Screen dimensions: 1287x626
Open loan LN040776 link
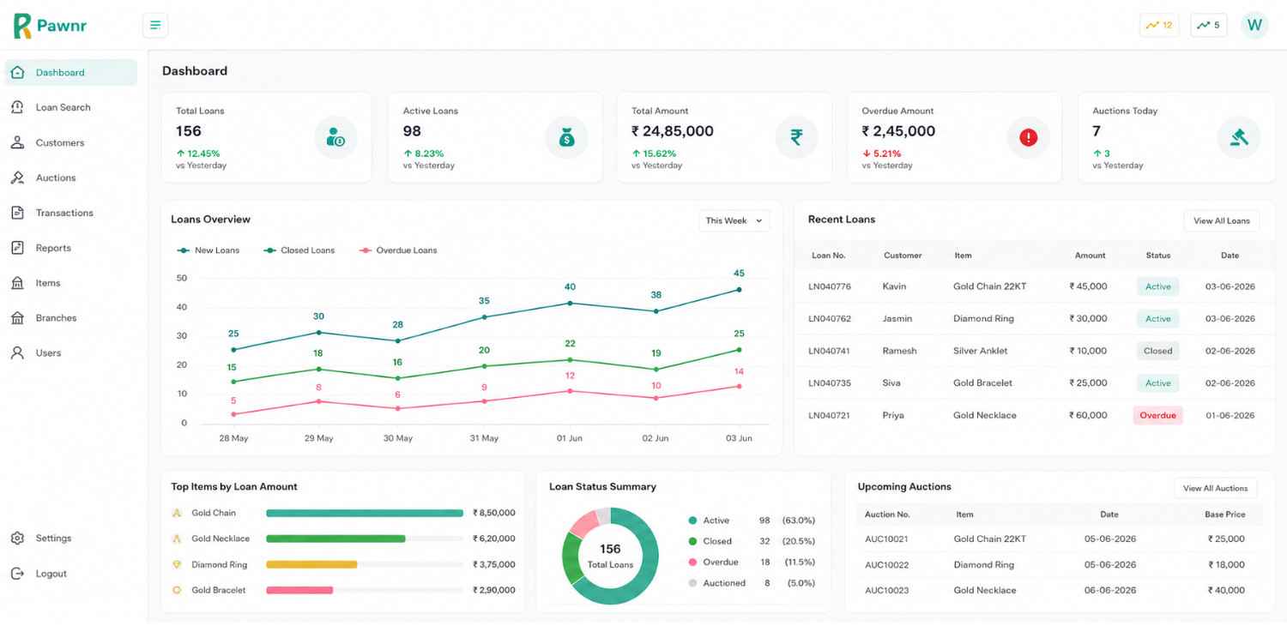(830, 286)
